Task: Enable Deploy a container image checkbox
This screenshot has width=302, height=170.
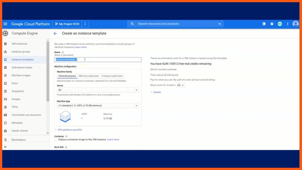Action: [x=56, y=140]
